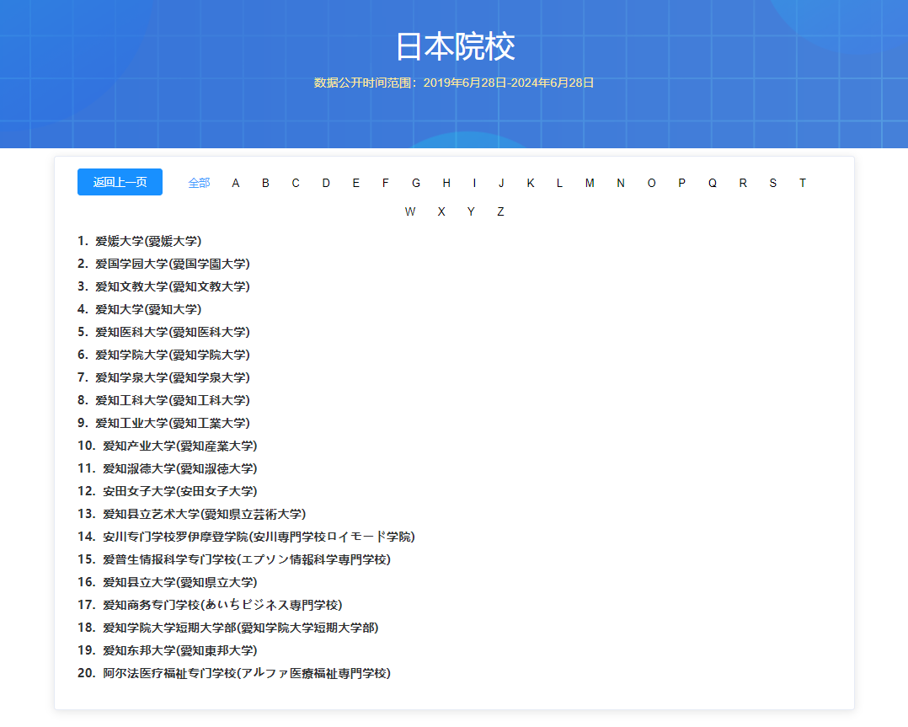
Task: Filter schools by letter T
Action: coord(803,183)
